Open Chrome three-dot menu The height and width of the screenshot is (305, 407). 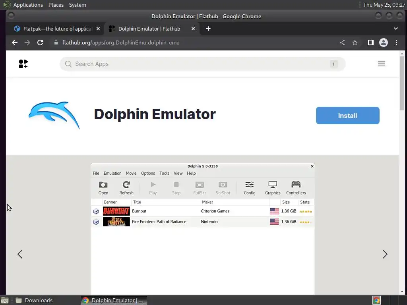click(396, 42)
